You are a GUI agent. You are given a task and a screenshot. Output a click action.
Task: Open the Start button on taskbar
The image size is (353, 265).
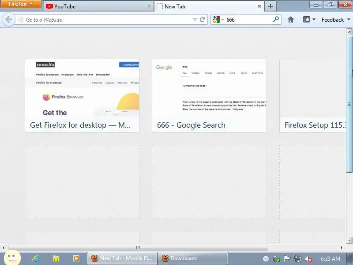click(12, 258)
